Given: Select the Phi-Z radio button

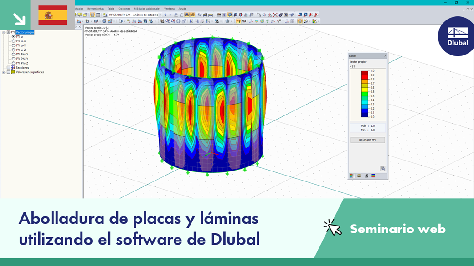Looking at the screenshot, I should coord(13,63).
